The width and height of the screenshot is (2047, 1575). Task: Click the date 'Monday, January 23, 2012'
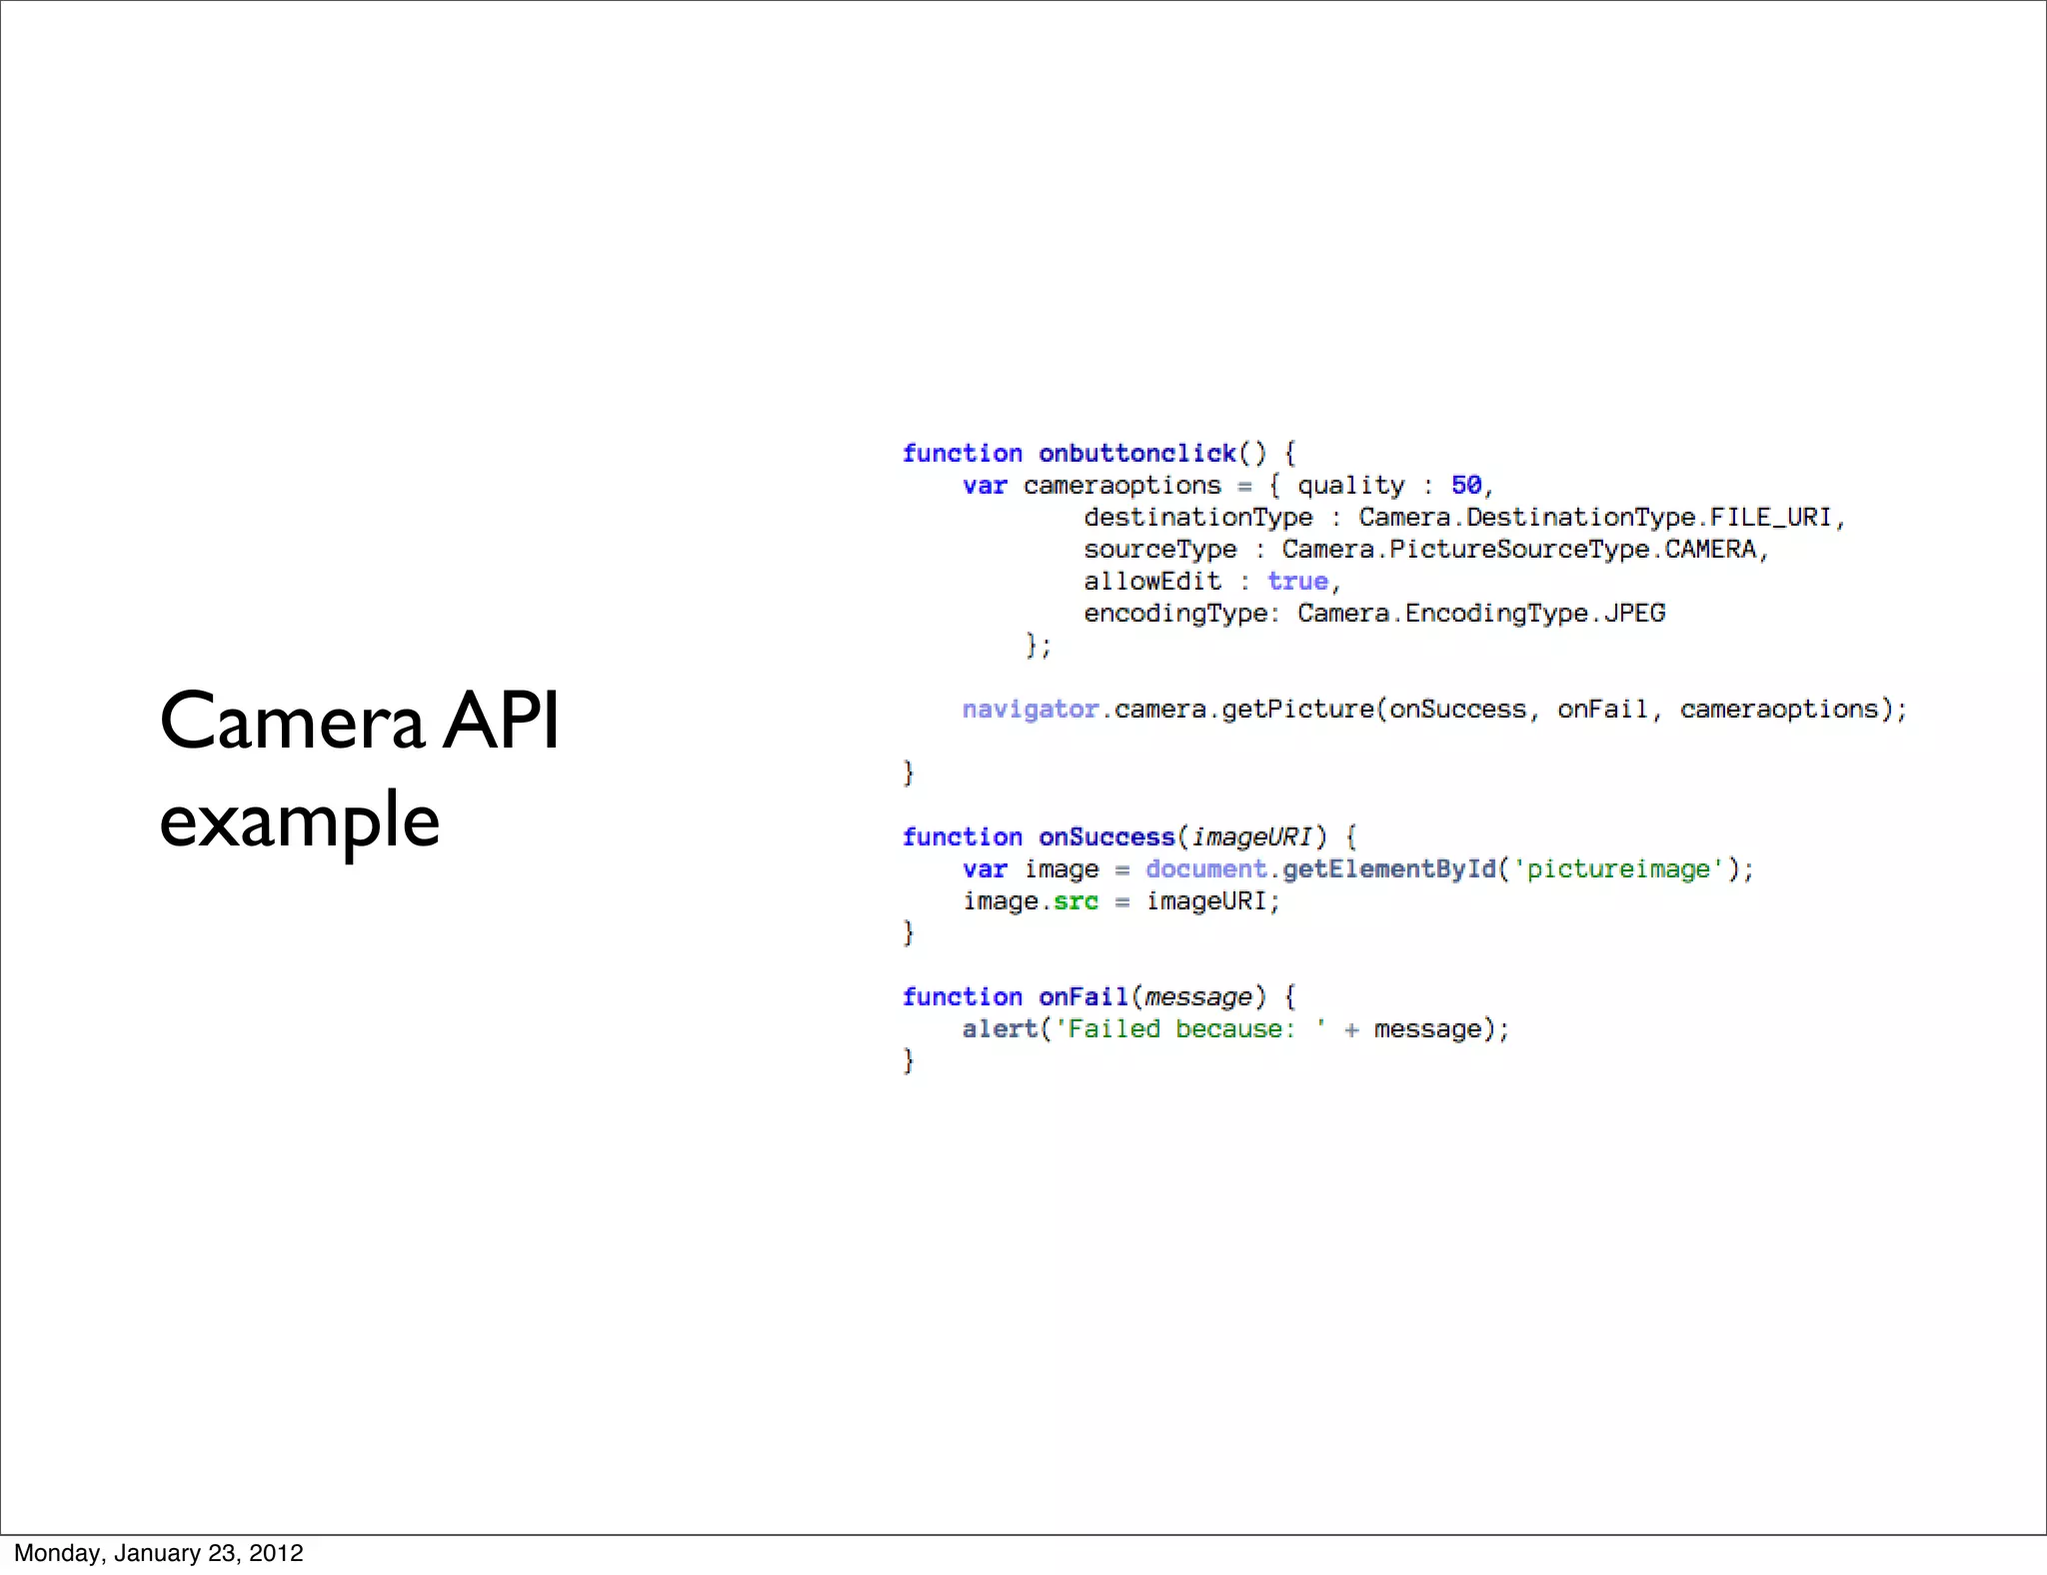pos(158,1553)
